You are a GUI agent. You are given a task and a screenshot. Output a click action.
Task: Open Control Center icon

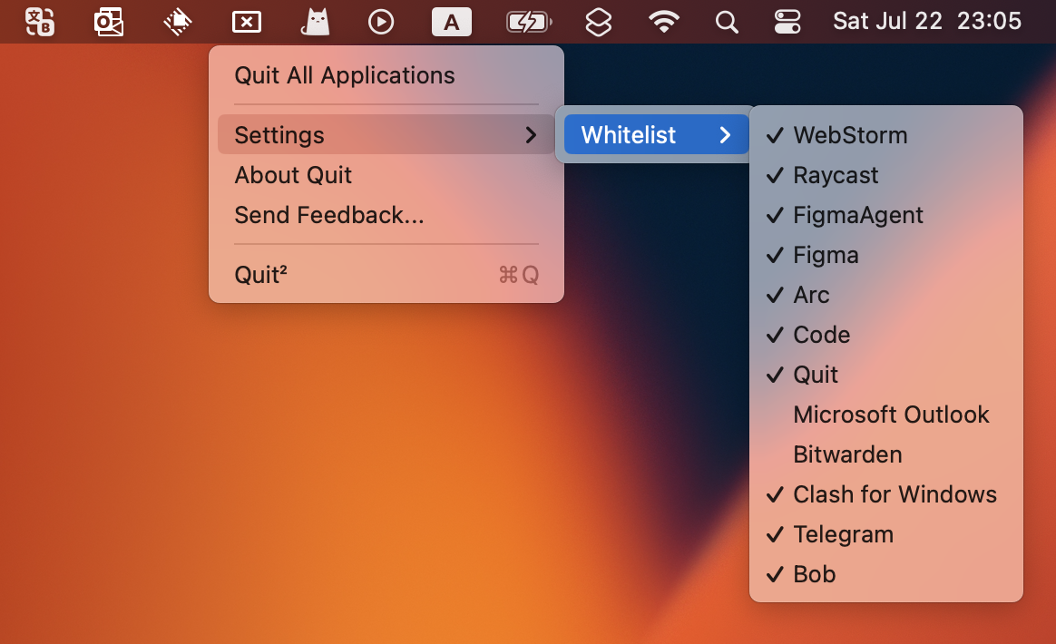(787, 22)
